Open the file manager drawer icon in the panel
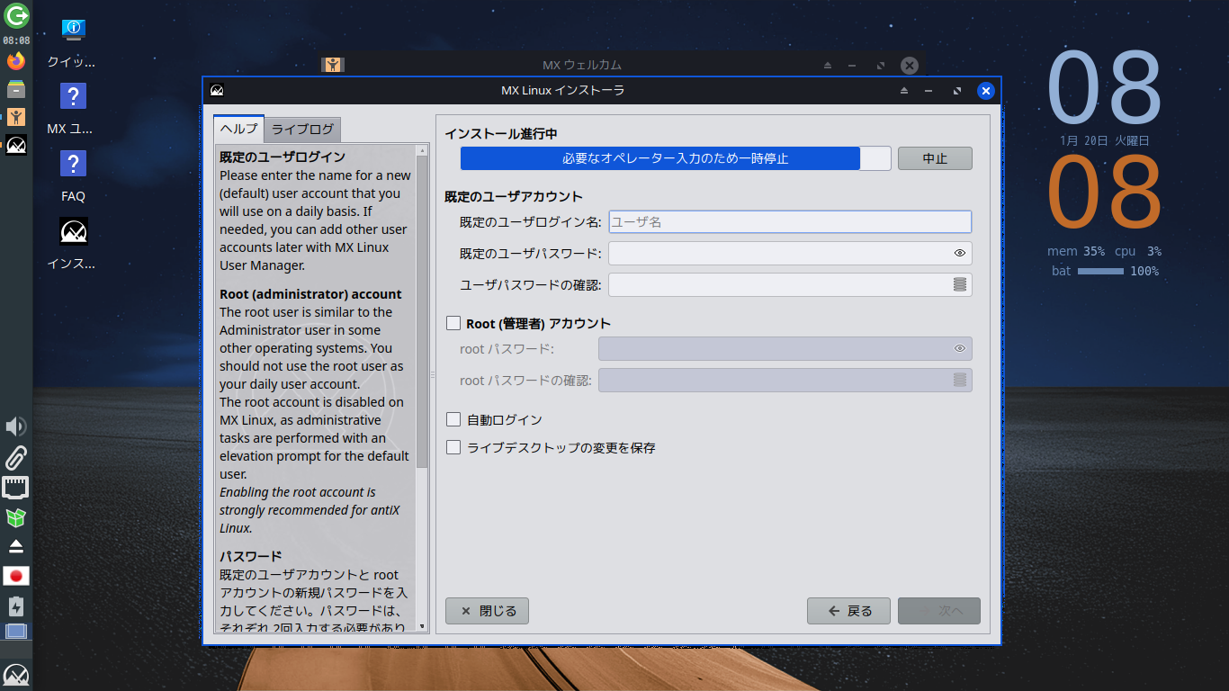The width and height of the screenshot is (1229, 691). 16,89
